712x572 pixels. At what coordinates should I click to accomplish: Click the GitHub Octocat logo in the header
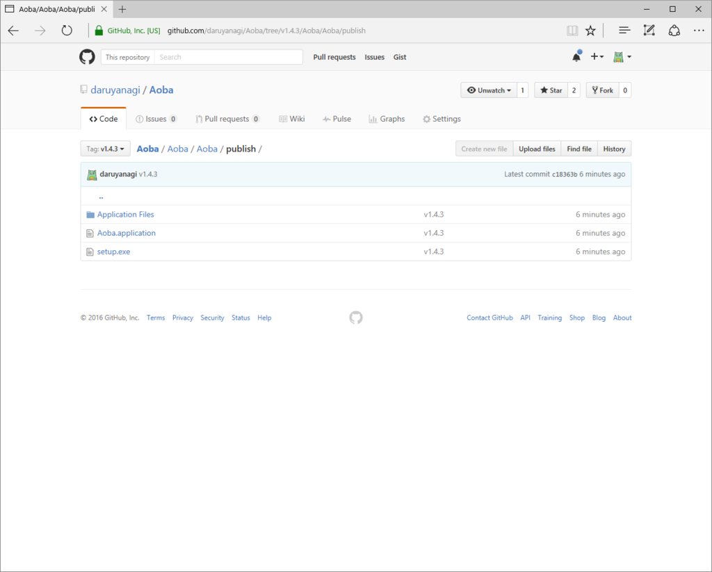coord(87,57)
